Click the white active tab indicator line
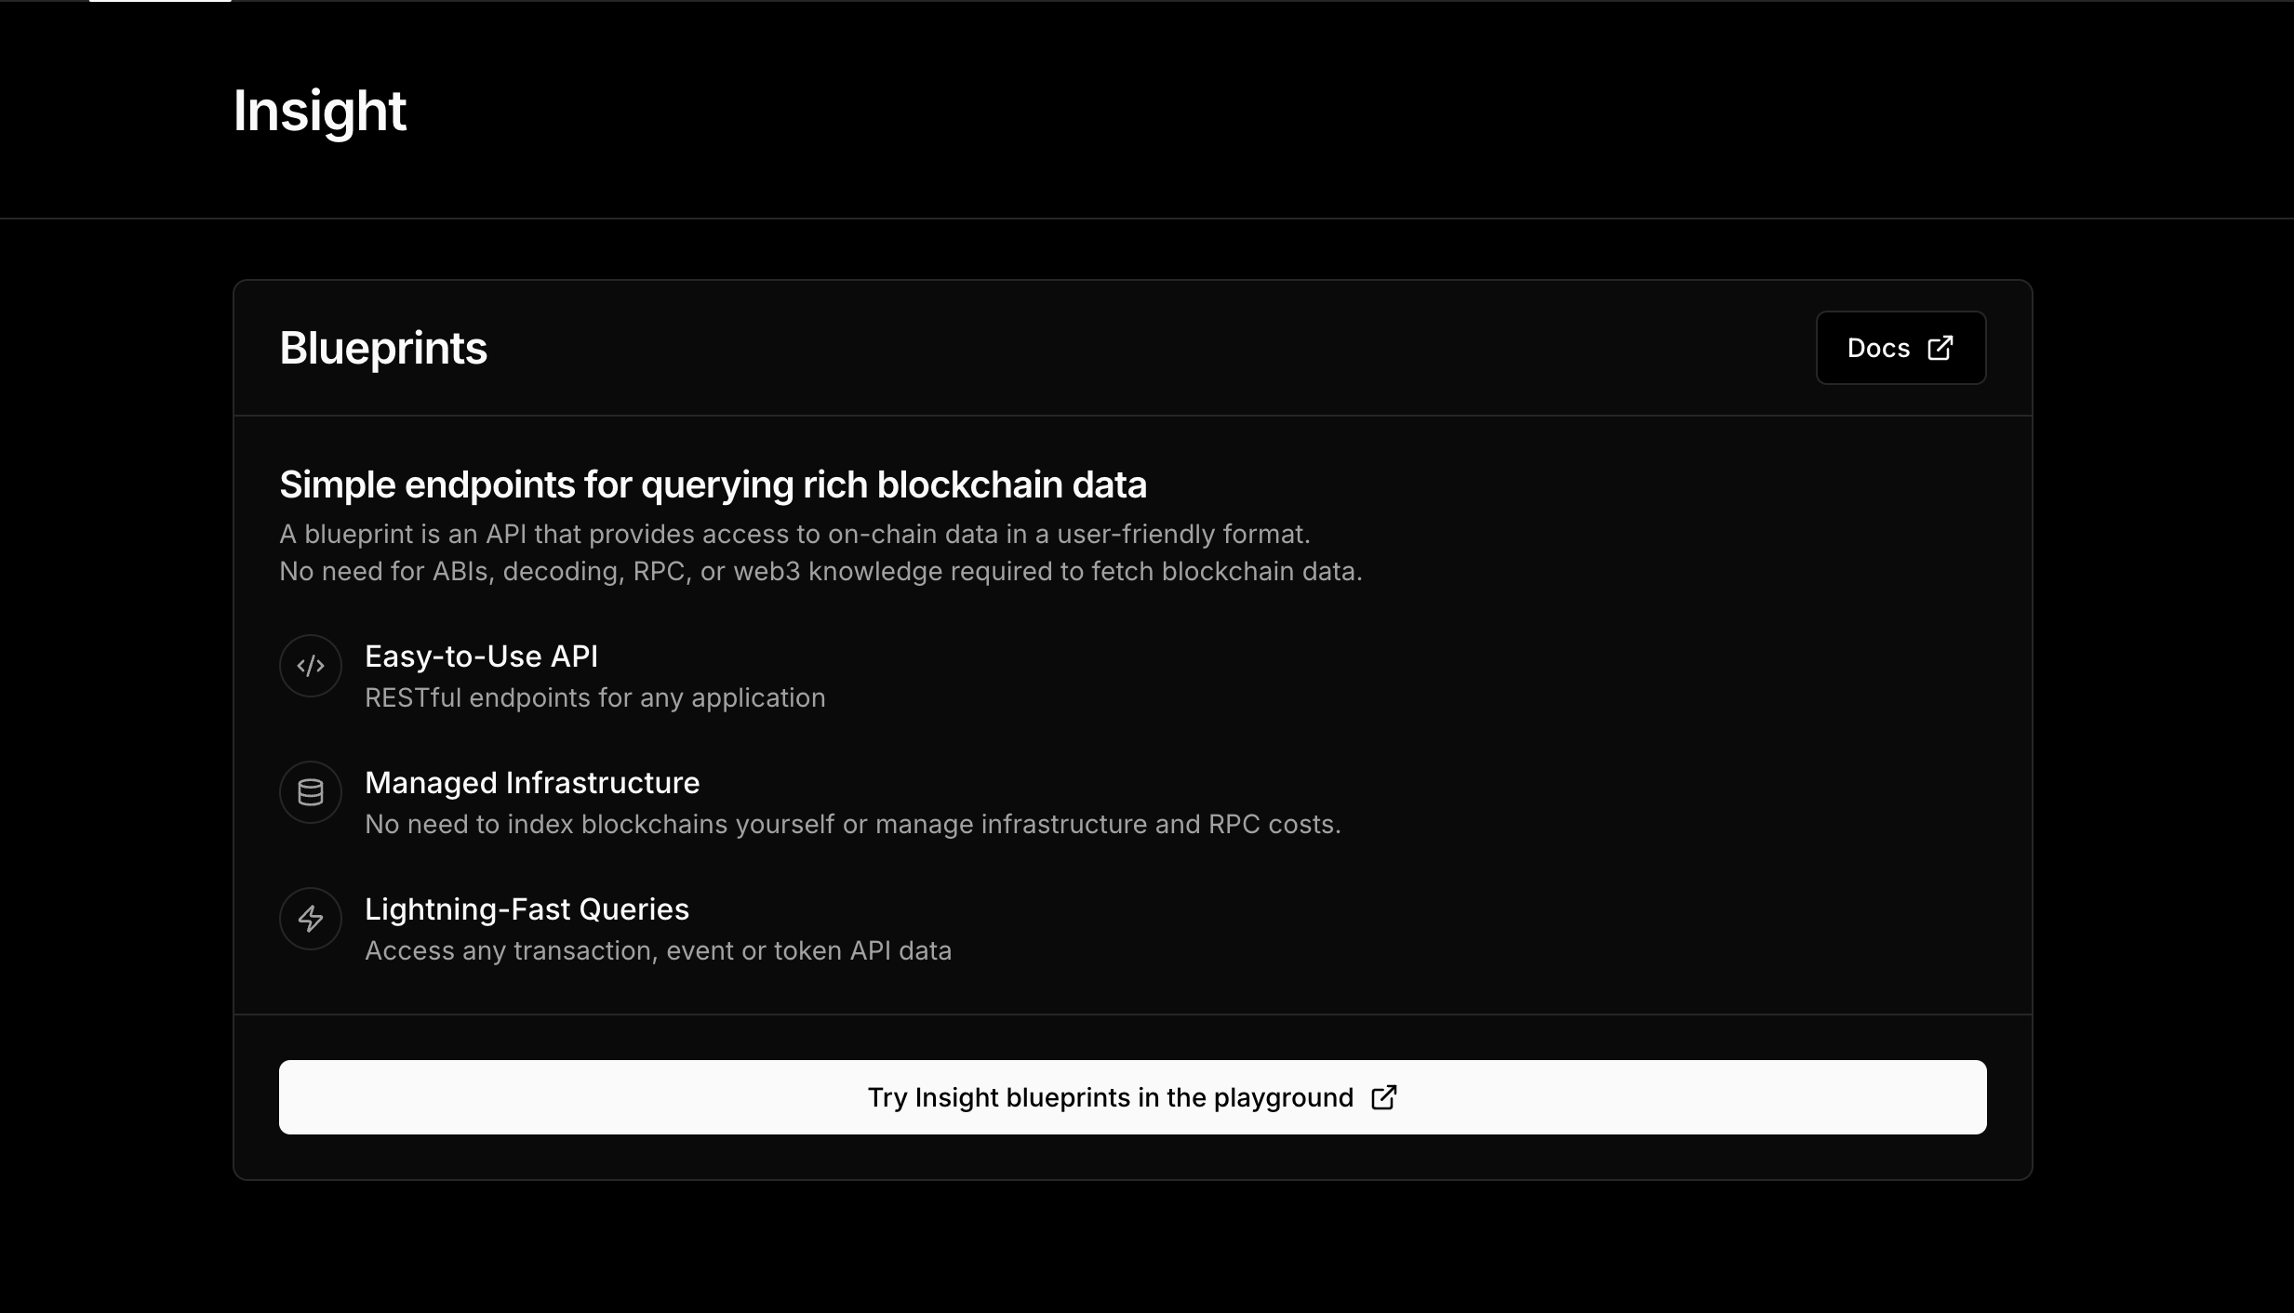The width and height of the screenshot is (2294, 1313). 160,1
